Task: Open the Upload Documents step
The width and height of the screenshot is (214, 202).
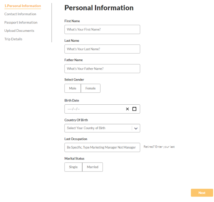Action: [19, 31]
